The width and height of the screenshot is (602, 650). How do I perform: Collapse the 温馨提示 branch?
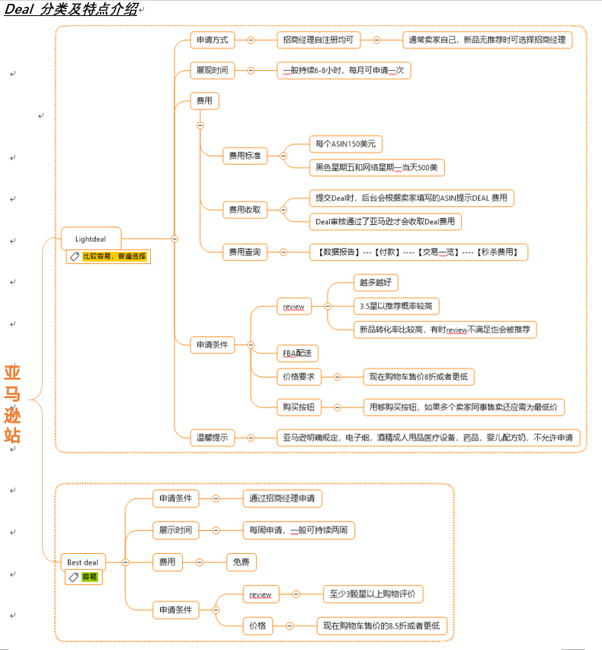coord(251,438)
